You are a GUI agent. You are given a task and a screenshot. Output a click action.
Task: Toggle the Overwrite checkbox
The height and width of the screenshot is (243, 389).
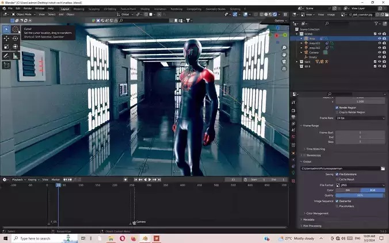pos(337,201)
